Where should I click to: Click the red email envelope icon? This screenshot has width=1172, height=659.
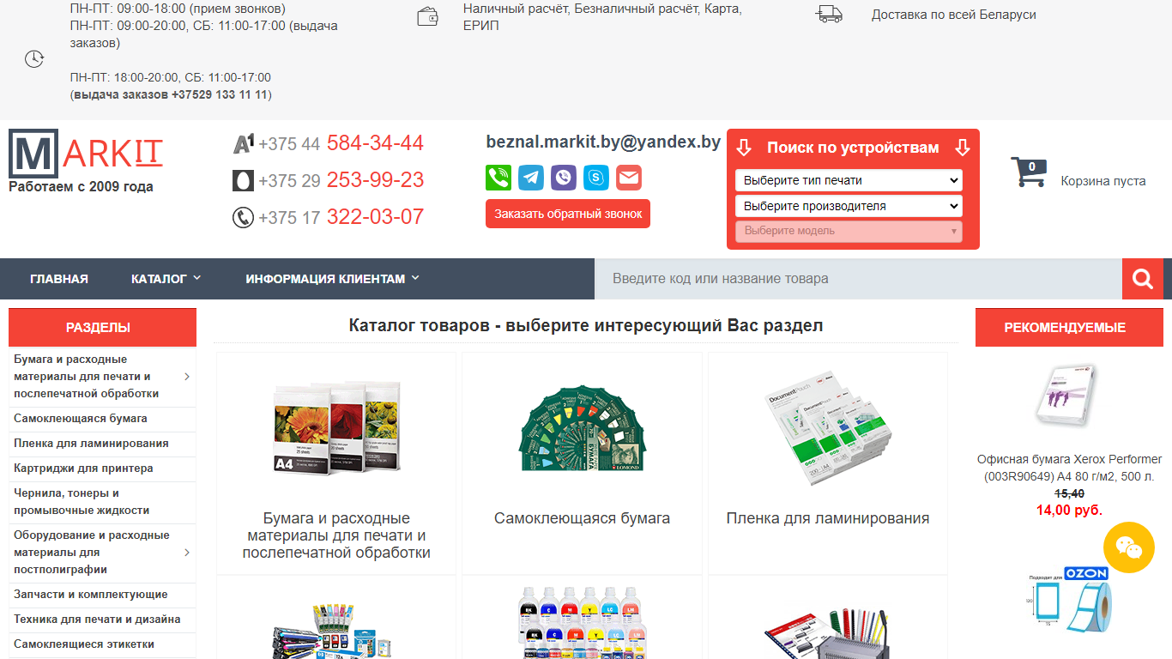click(629, 178)
